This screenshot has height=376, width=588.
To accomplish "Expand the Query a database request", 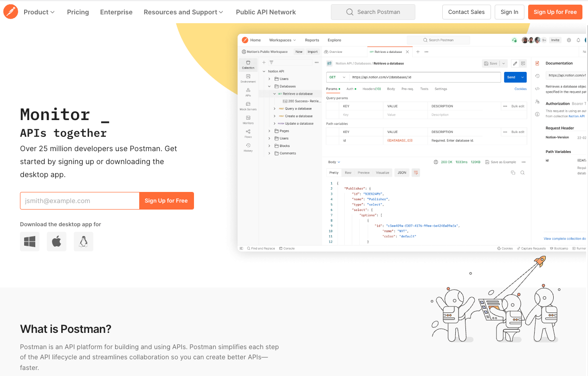I will (x=274, y=108).
